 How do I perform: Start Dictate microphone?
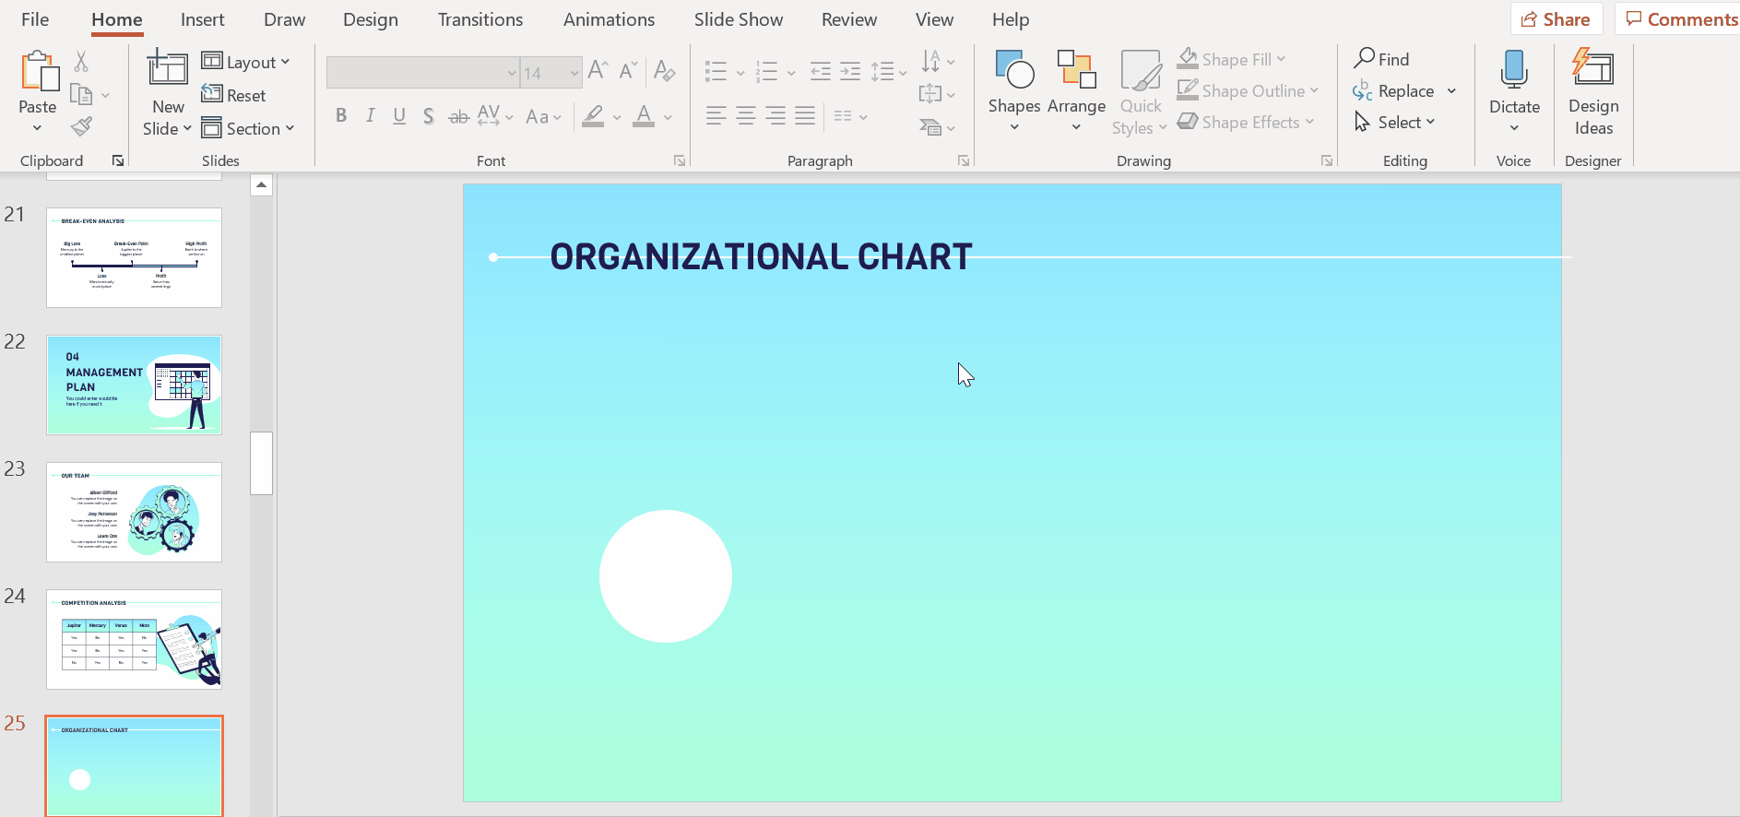pyautogui.click(x=1514, y=72)
